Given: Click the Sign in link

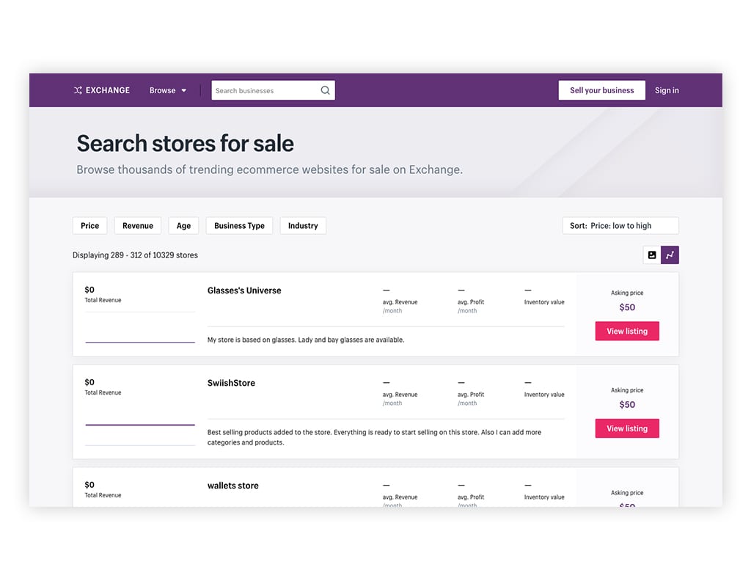Looking at the screenshot, I should 666,89.
